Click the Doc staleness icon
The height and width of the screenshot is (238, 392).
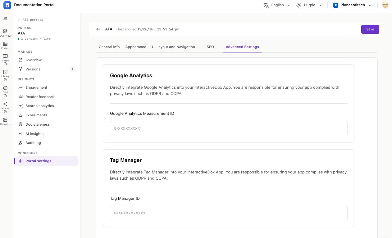point(21,124)
